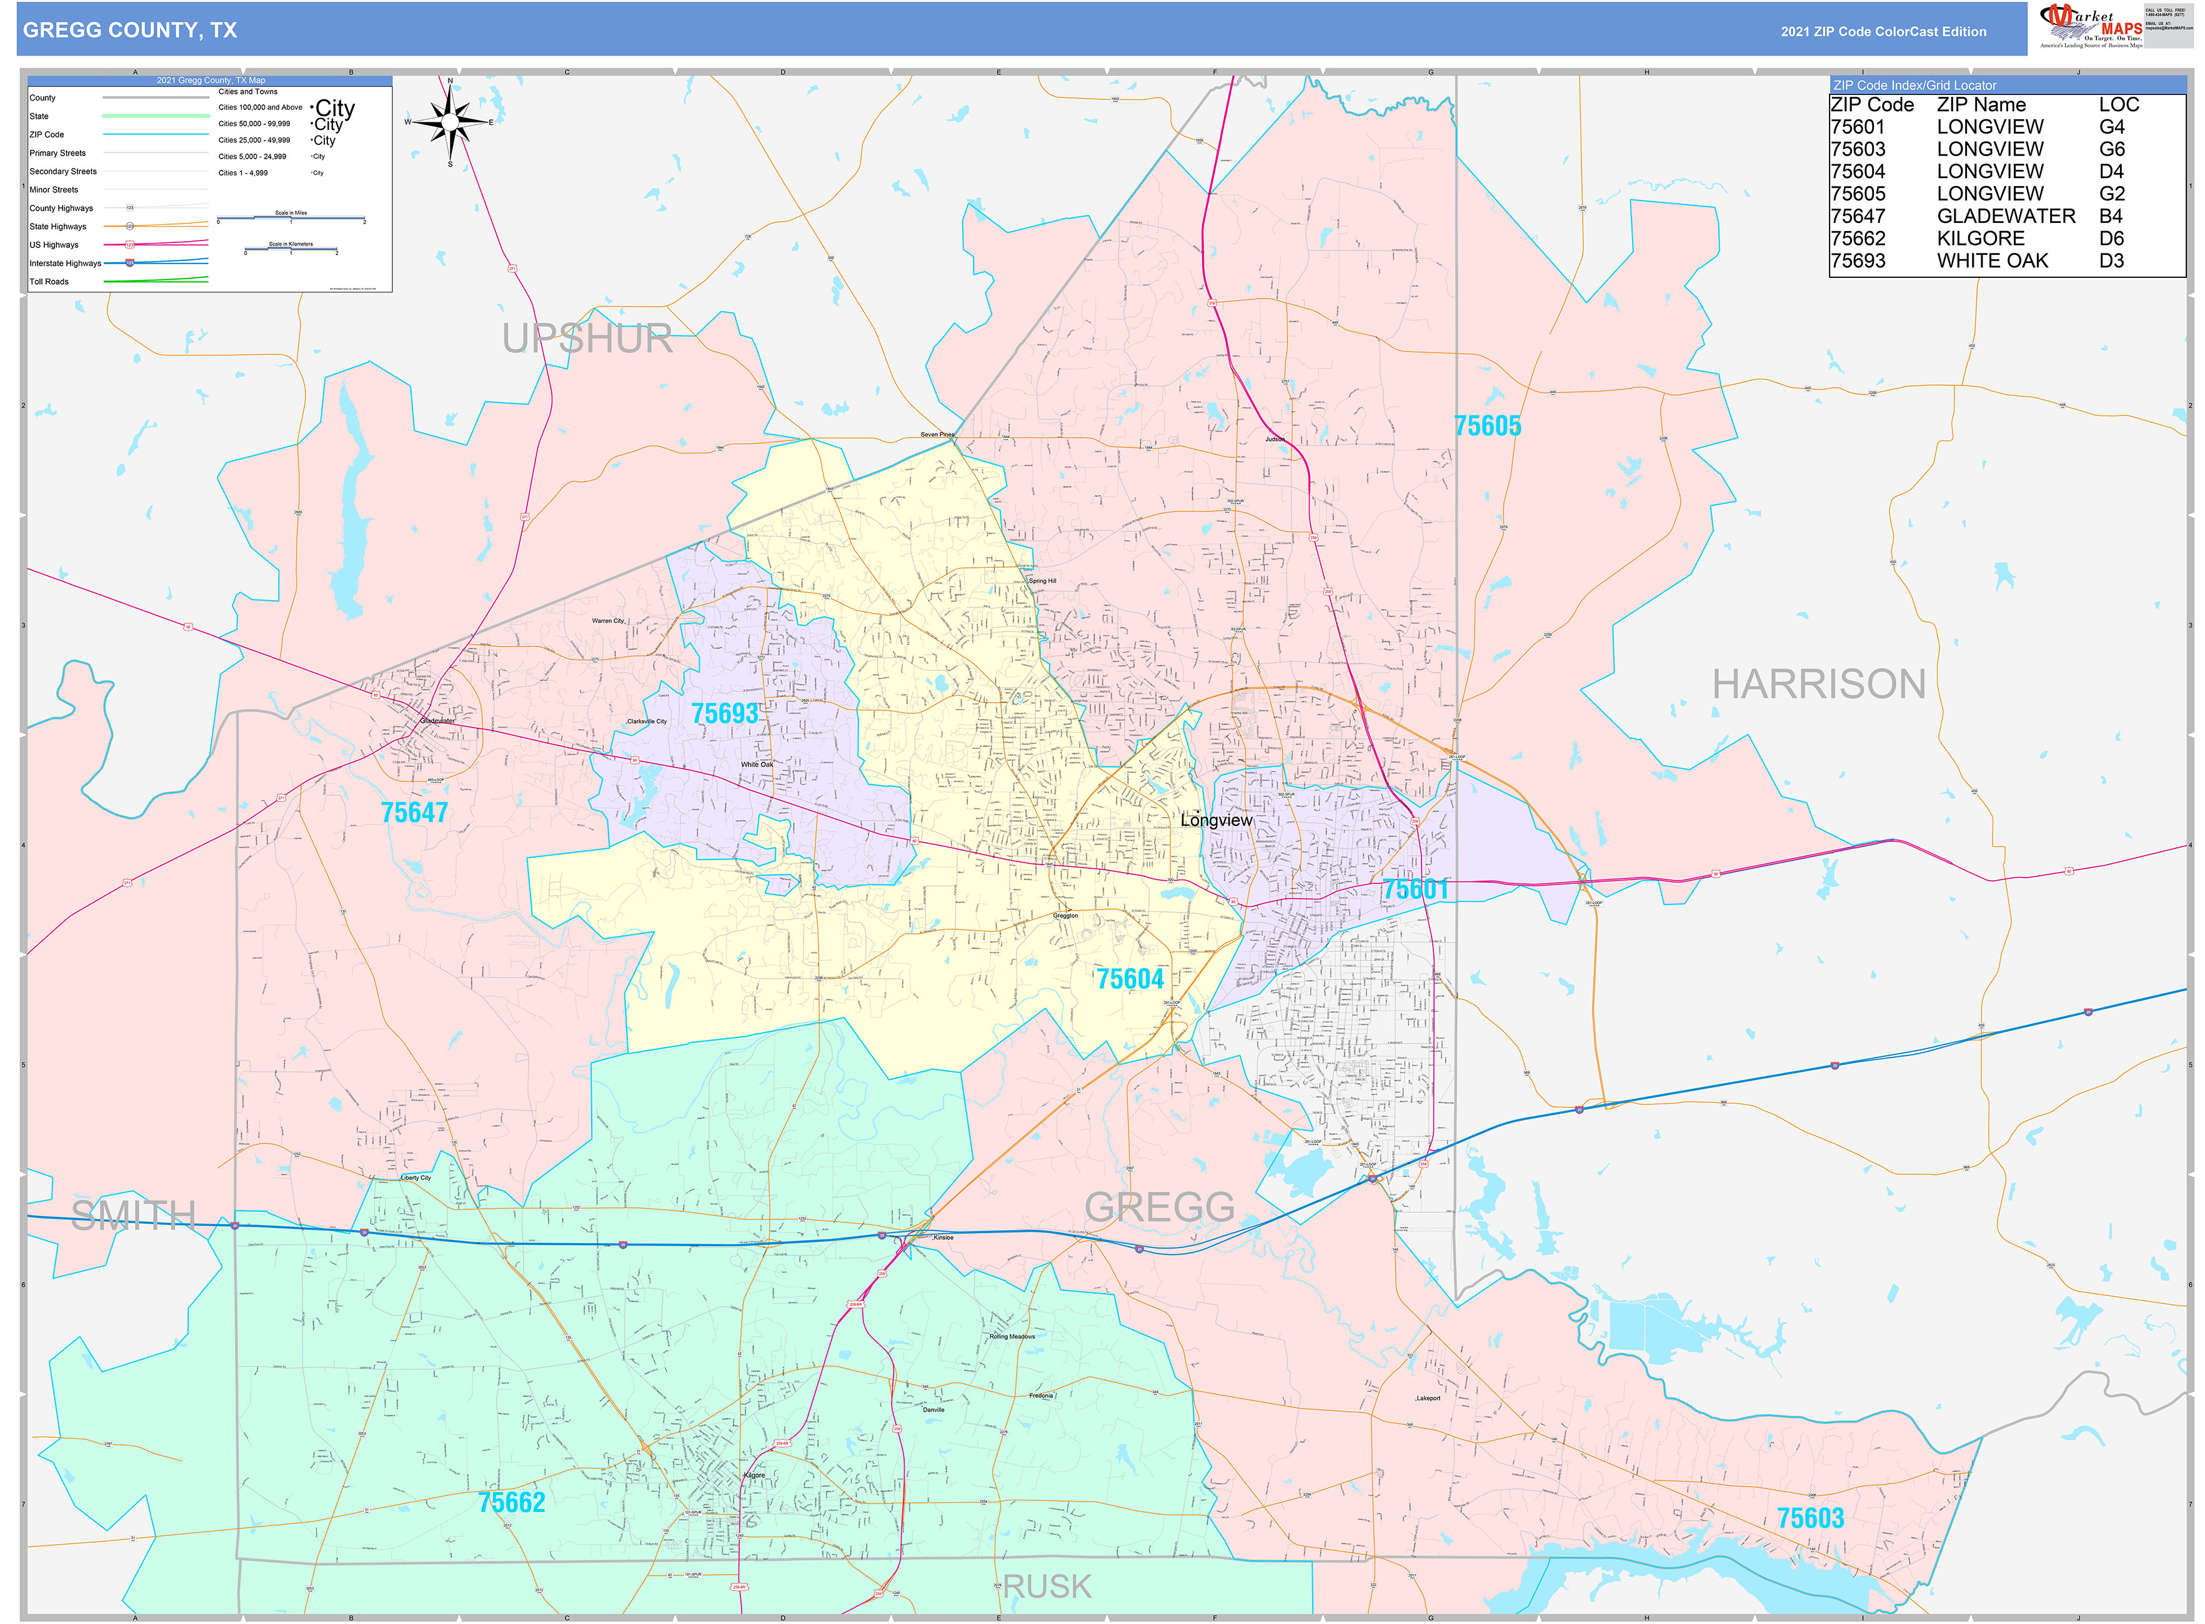The image size is (2205, 1624).
Task: Click "Minor Streets" in the legend
Action: click(54, 190)
